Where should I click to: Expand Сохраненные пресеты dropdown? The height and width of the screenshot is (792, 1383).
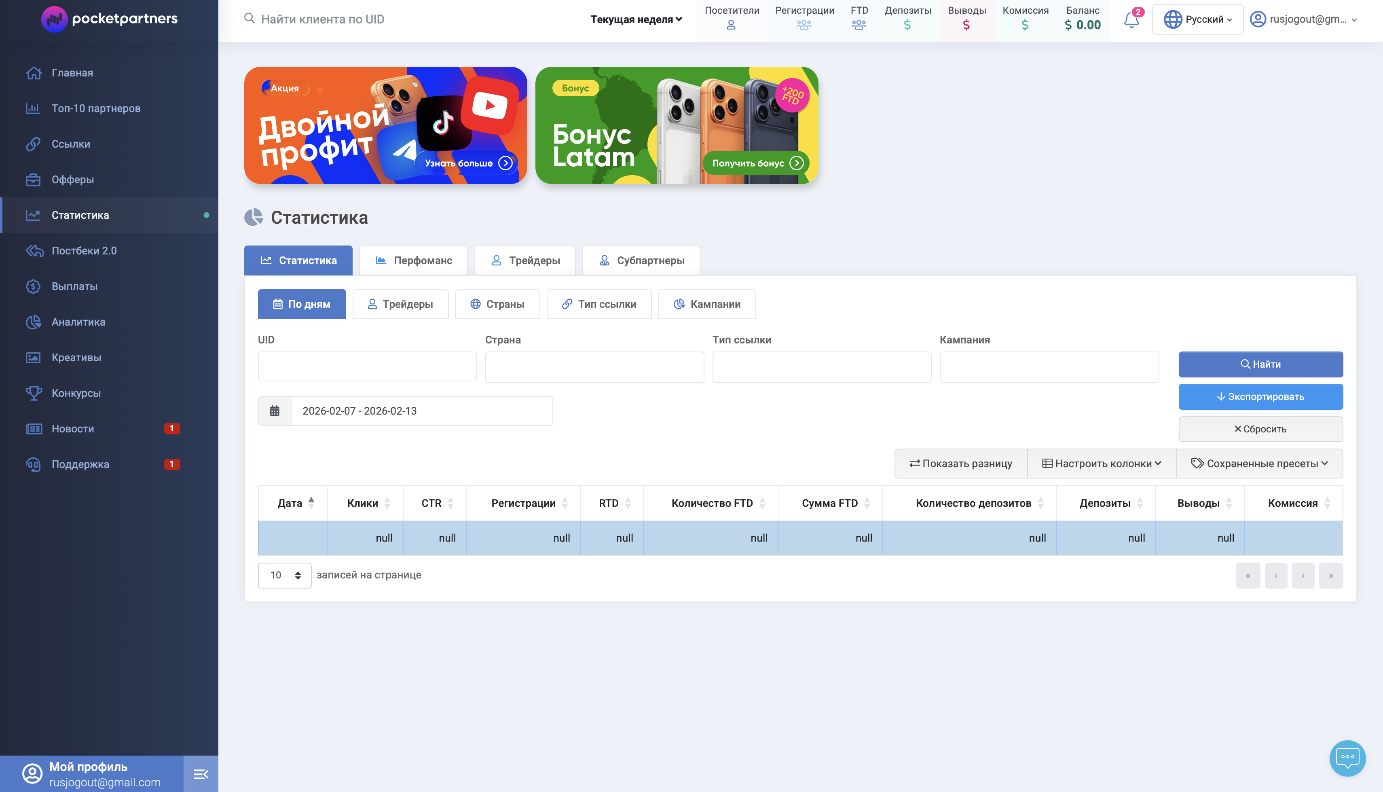coord(1259,464)
